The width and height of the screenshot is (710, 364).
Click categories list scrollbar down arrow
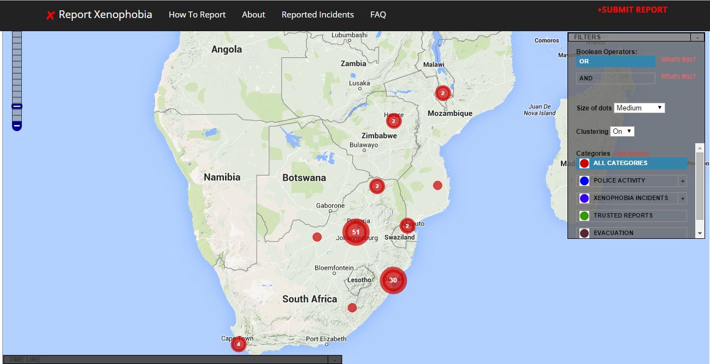pos(700,233)
